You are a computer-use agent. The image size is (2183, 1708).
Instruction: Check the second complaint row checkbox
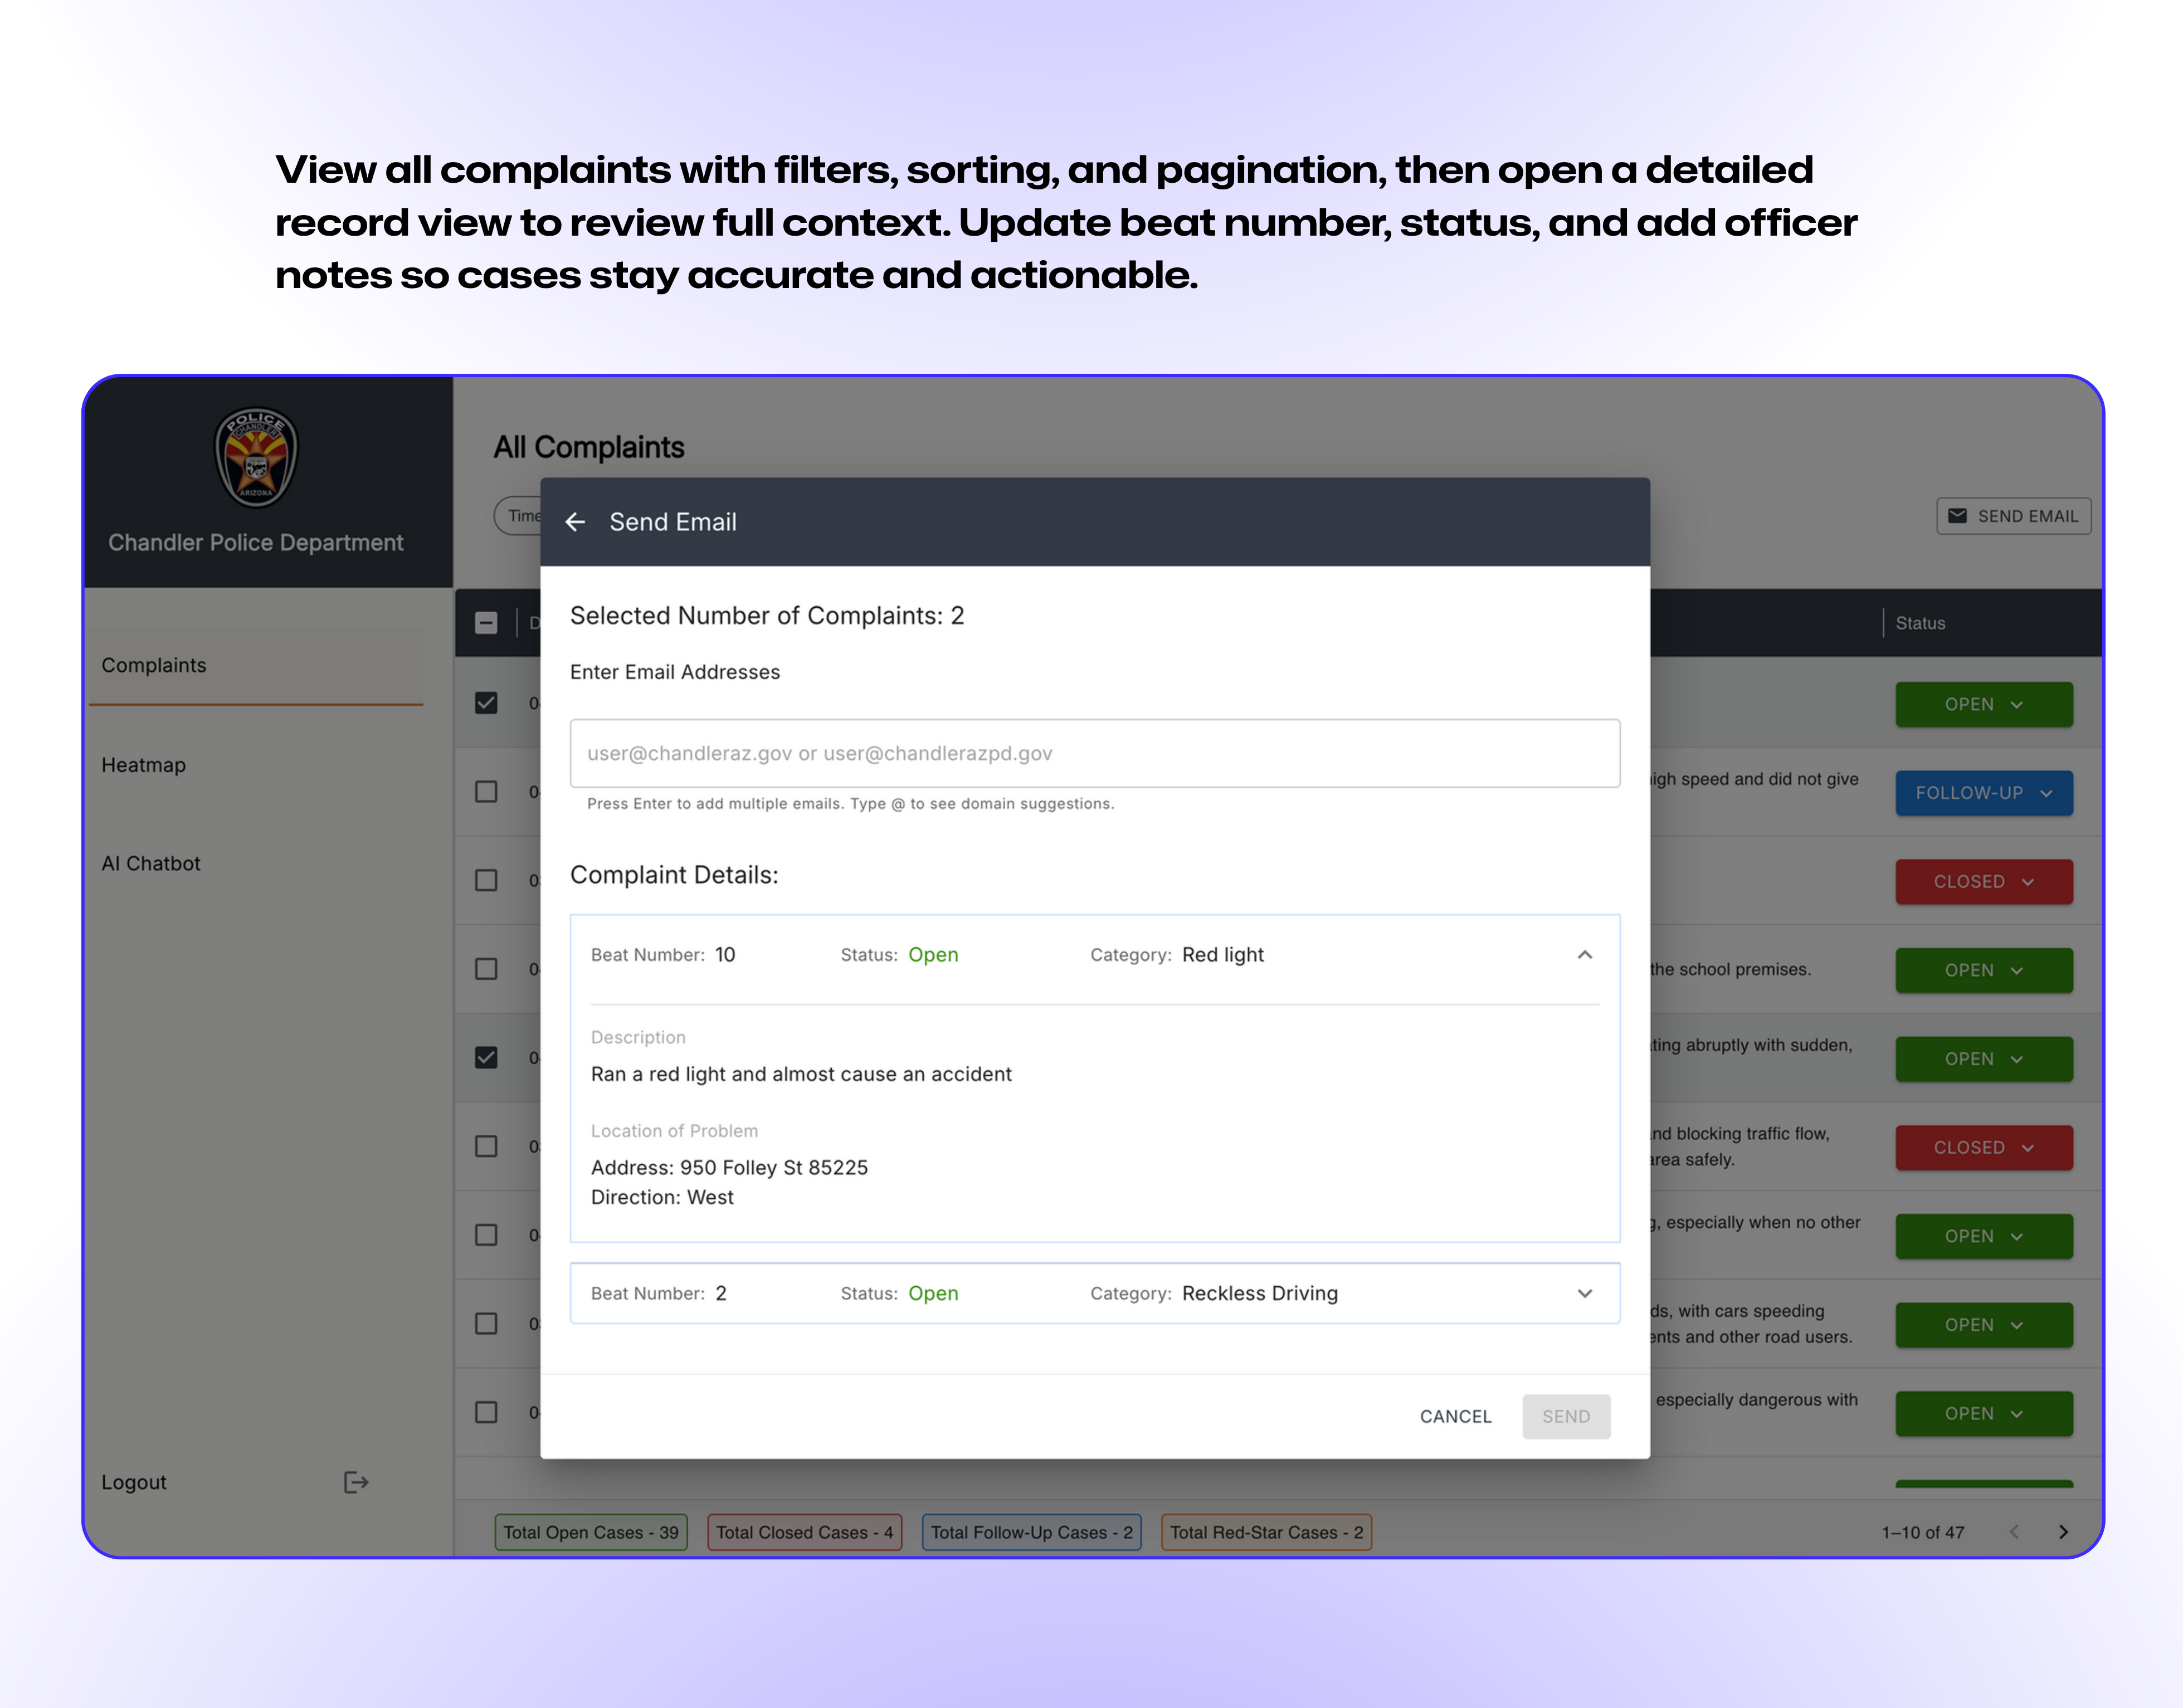coord(486,792)
